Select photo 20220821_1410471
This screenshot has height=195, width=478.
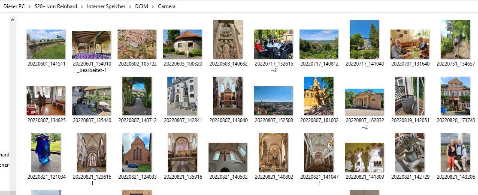319,153
